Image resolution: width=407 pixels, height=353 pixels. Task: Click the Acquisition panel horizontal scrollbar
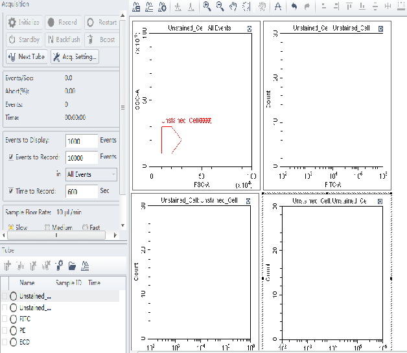click(56, 236)
